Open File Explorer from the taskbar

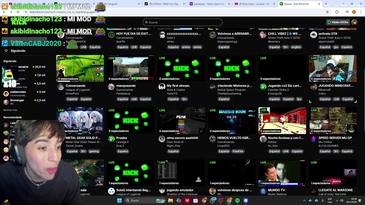tap(171, 200)
